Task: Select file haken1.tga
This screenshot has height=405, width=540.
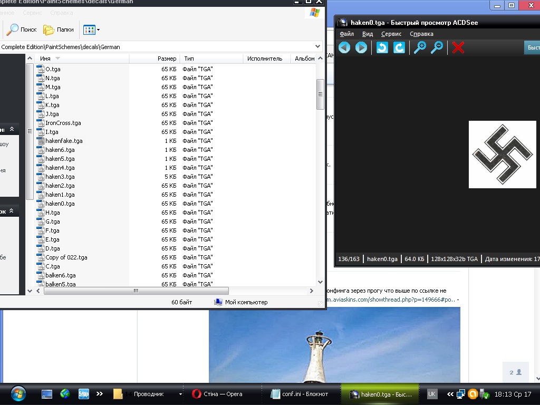Action: click(x=60, y=195)
